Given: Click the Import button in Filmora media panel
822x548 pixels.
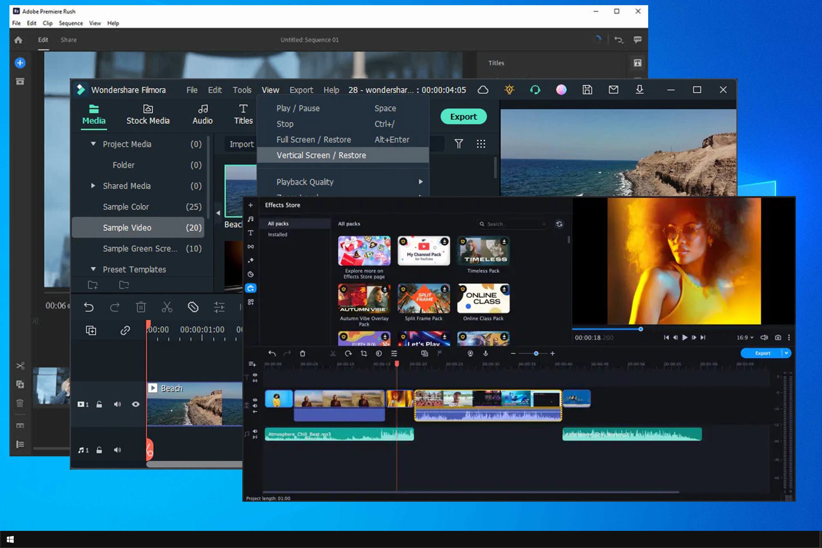Looking at the screenshot, I should tap(241, 144).
